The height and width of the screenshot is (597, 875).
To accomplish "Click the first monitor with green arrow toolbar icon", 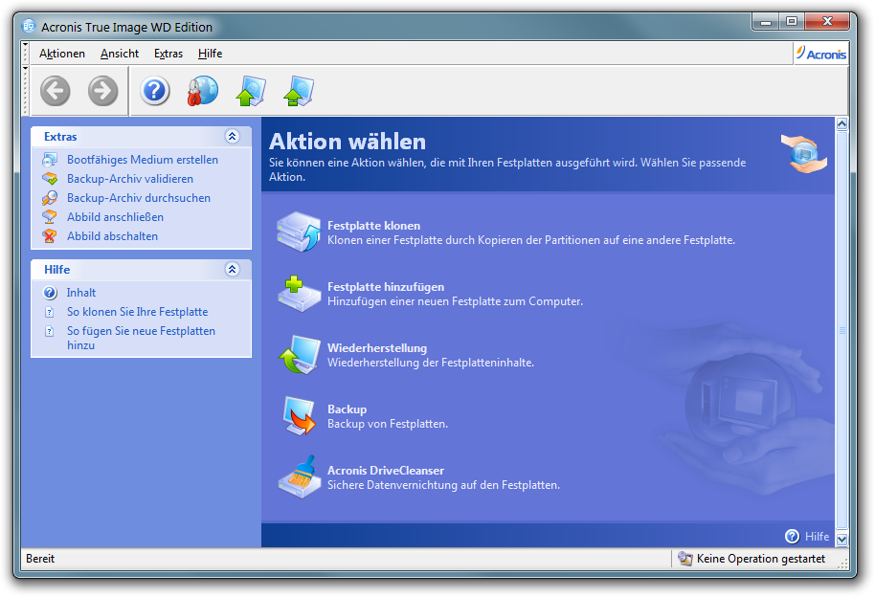I will (251, 90).
